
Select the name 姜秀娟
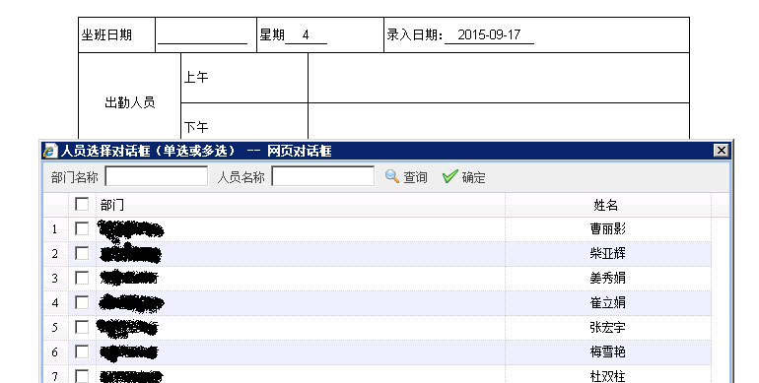tap(608, 278)
